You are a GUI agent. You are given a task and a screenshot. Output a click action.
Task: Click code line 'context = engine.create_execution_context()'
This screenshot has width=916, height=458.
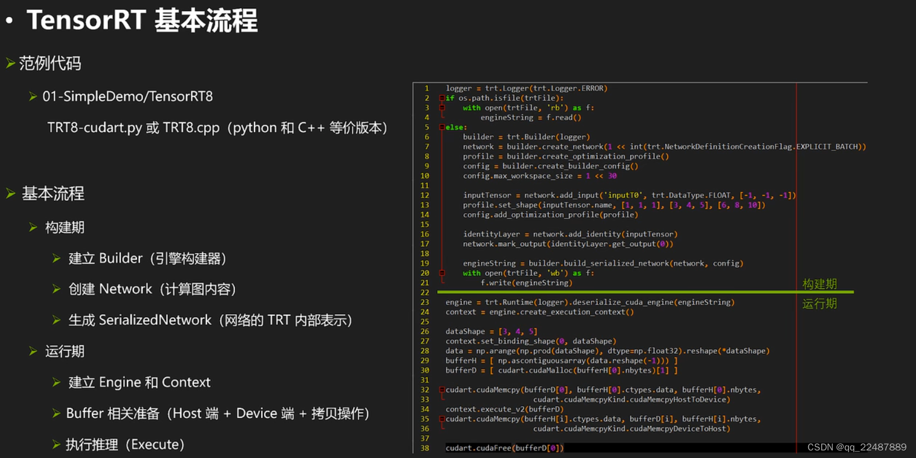(x=540, y=312)
